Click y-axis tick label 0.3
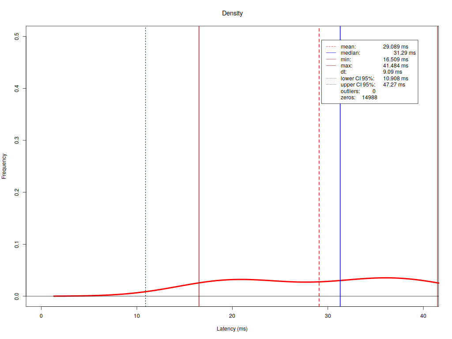 pyautogui.click(x=17, y=140)
